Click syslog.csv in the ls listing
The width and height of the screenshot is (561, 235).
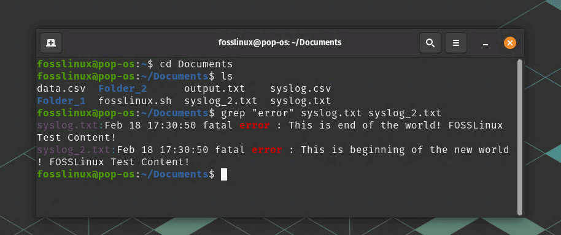[x=301, y=89]
